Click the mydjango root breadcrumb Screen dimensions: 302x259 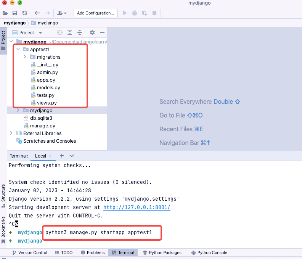(14, 23)
